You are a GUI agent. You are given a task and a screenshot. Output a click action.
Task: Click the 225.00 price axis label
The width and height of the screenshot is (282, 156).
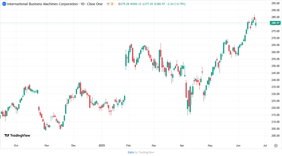click(x=275, y=101)
